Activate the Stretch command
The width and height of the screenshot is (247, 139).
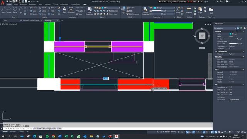[34, 14]
